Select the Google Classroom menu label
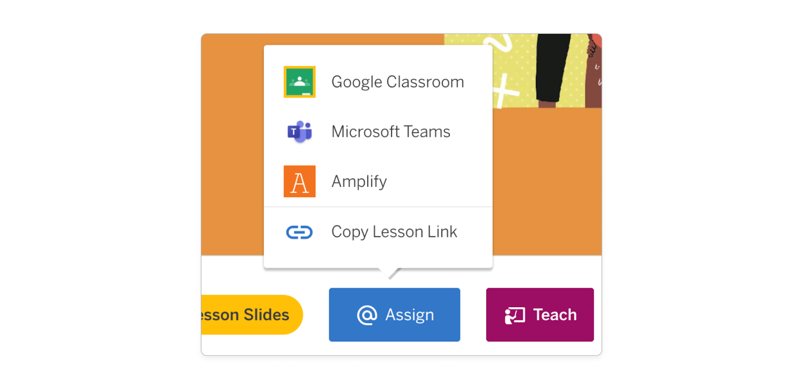Viewport: 803px width, 390px height. pyautogui.click(x=397, y=82)
